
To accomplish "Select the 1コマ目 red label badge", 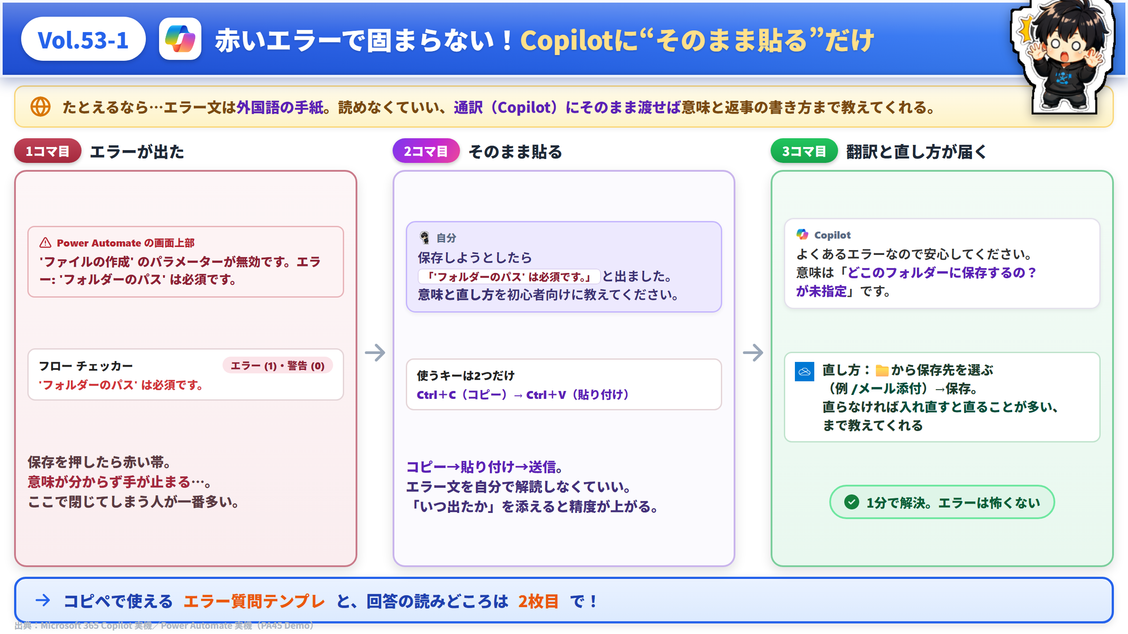I will (48, 151).
